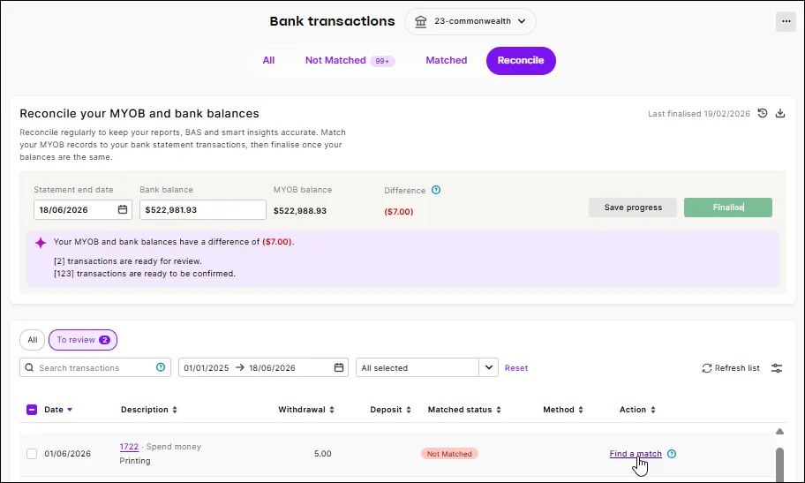Screen dimensions: 805x483
Task: Open the Statement end date calendar icon
Action: [x=122, y=209]
